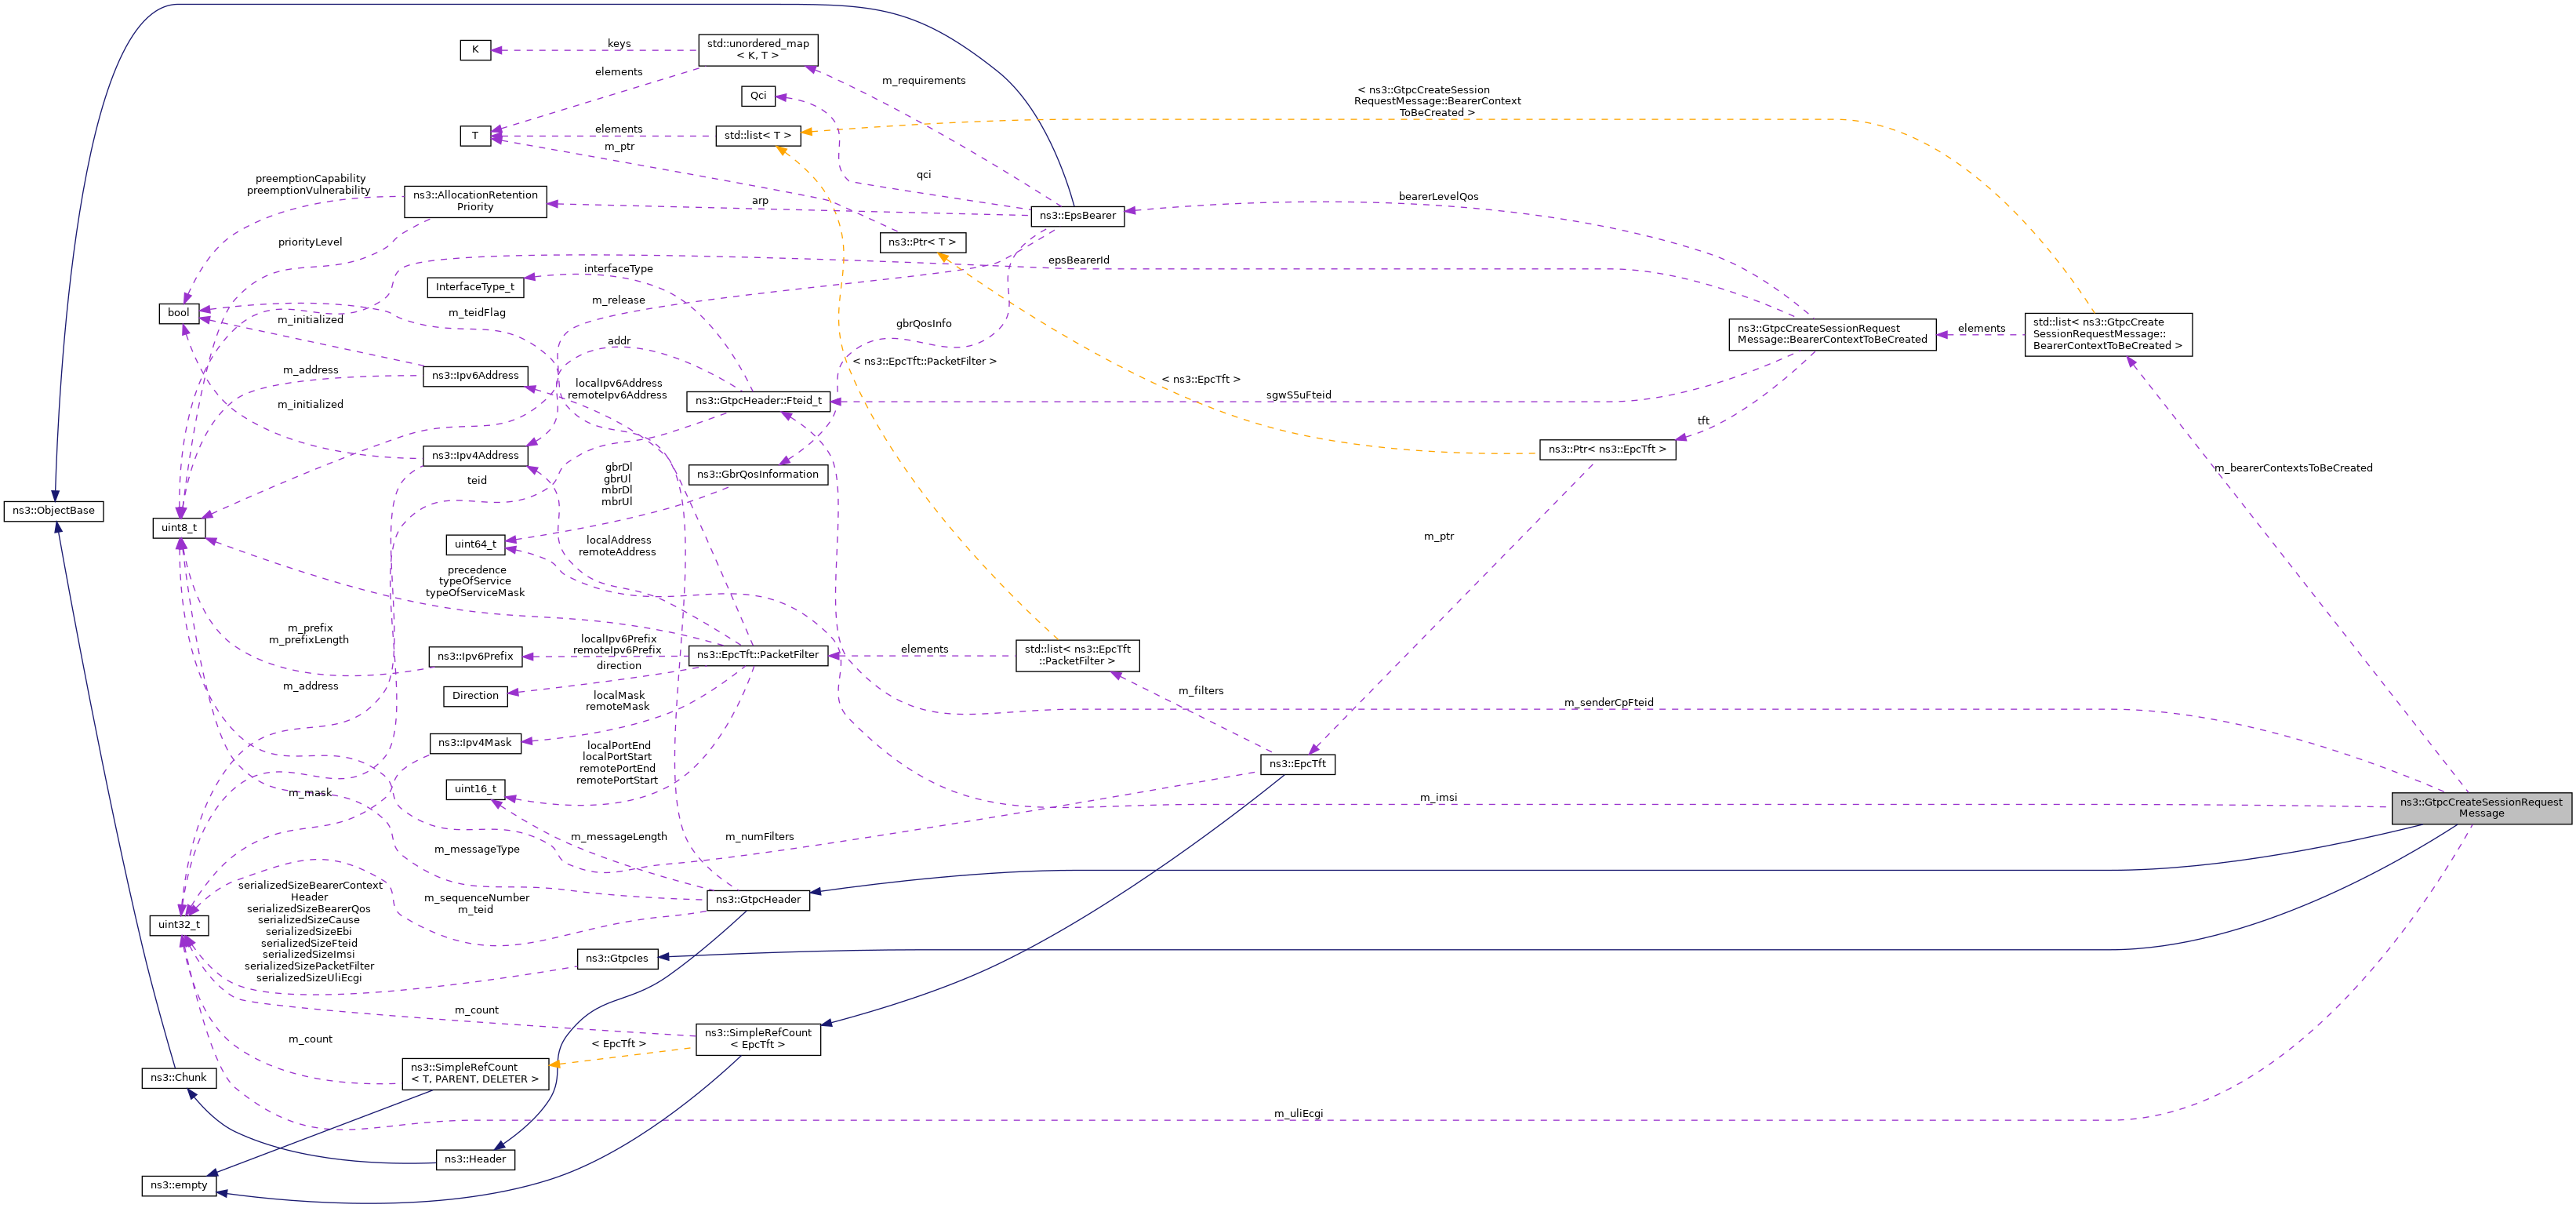Viewport: 2576px width, 1208px height.
Task: Click the m_release edge label
Action: [618, 301]
